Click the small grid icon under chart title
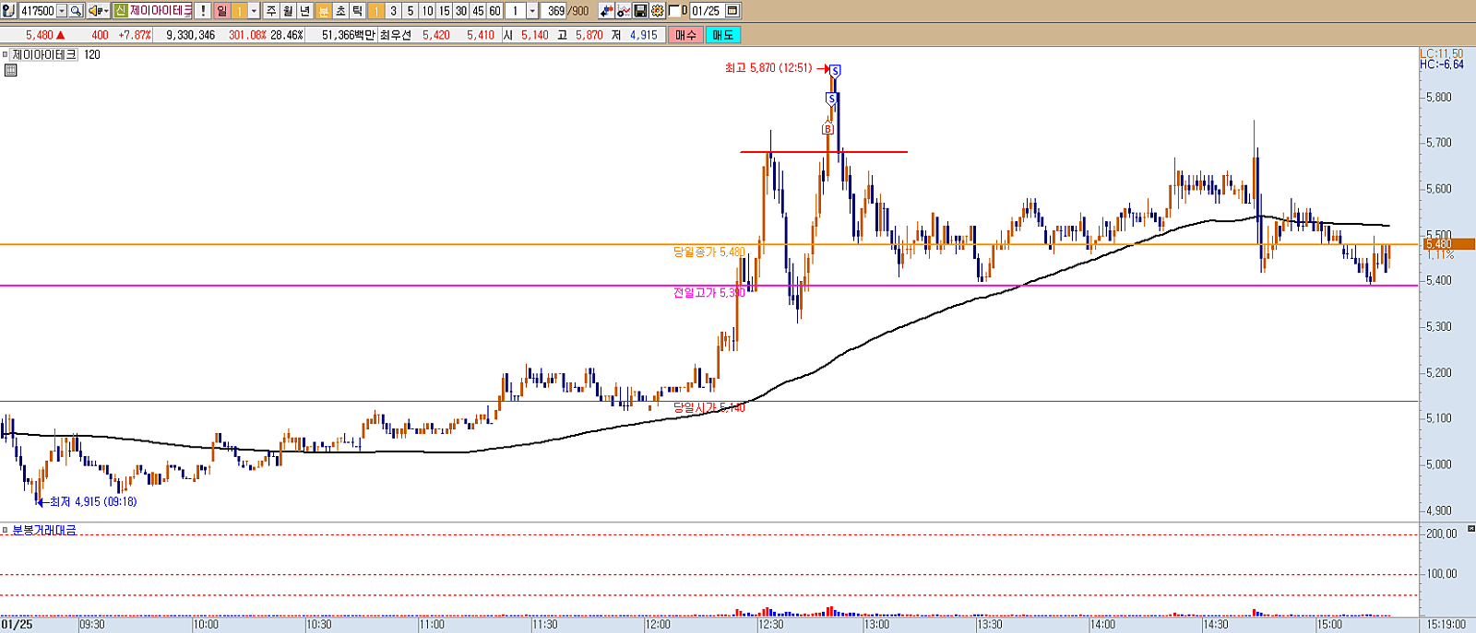Screen dimensions: 1476x633 click(x=10, y=70)
